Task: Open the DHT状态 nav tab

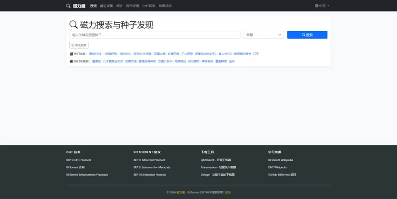Action: (149, 5)
